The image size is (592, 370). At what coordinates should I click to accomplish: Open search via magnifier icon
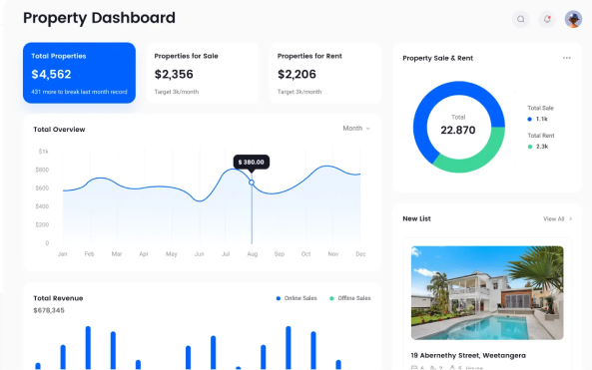click(x=521, y=19)
